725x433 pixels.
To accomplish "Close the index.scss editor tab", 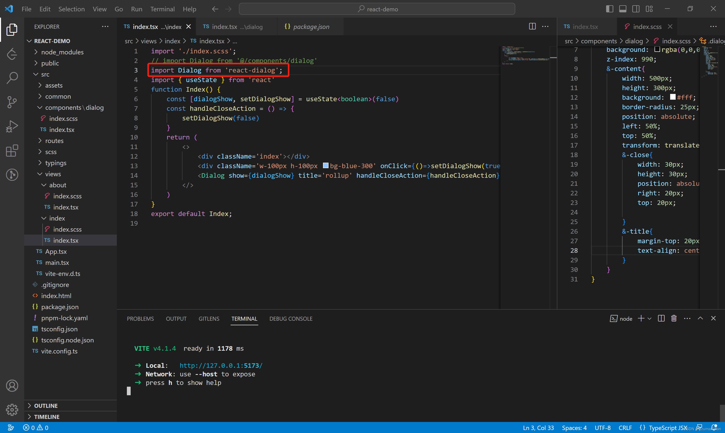I will tap(670, 26).
